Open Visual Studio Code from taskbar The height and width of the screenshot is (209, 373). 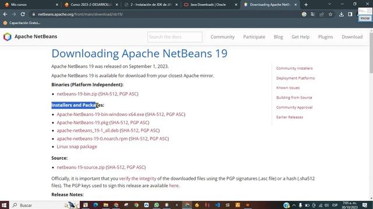217,205
